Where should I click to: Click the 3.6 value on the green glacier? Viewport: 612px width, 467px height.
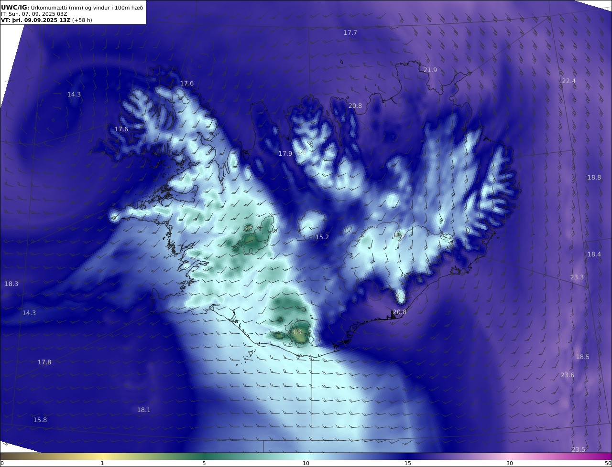coord(248,228)
